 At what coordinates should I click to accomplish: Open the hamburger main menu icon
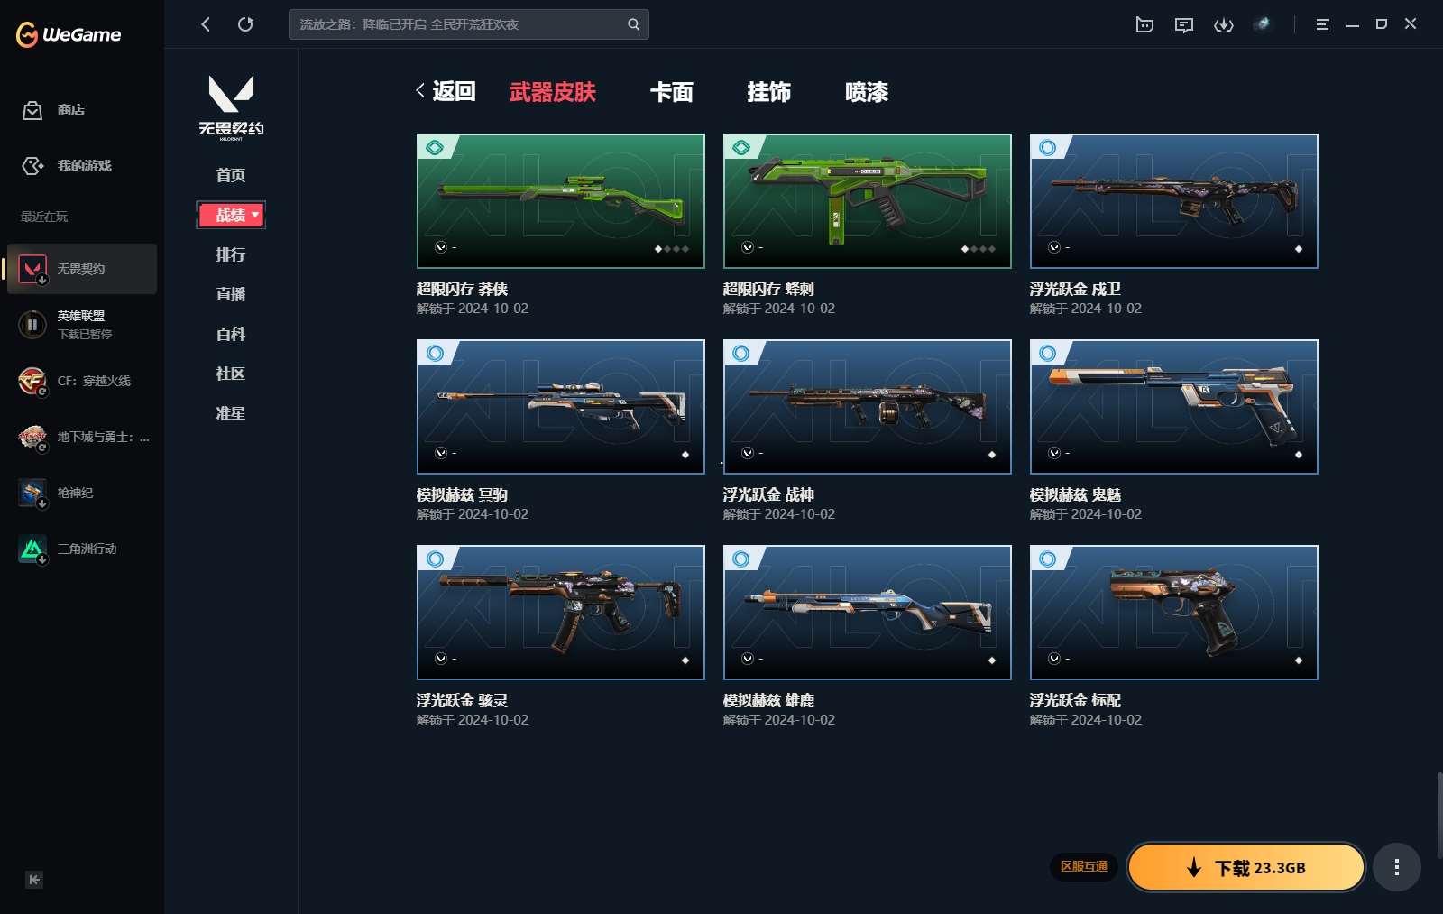click(x=1322, y=24)
